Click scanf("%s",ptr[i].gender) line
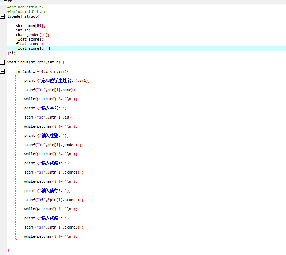 tap(53, 145)
